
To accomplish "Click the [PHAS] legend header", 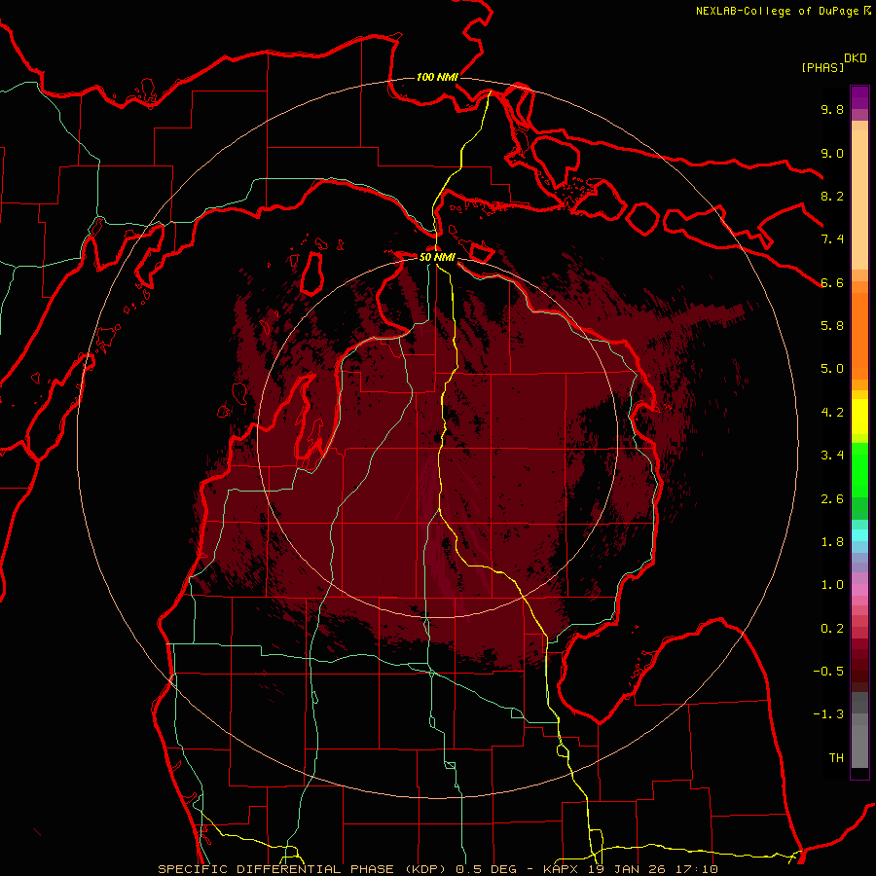I will click(x=822, y=67).
